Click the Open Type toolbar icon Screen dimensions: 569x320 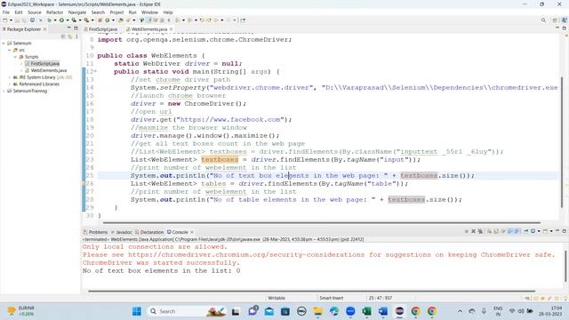[121, 20]
